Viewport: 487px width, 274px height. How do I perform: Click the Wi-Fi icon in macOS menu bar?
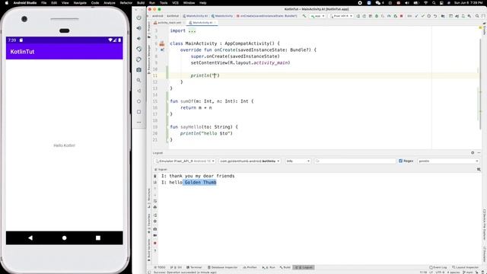[x=425, y=3]
